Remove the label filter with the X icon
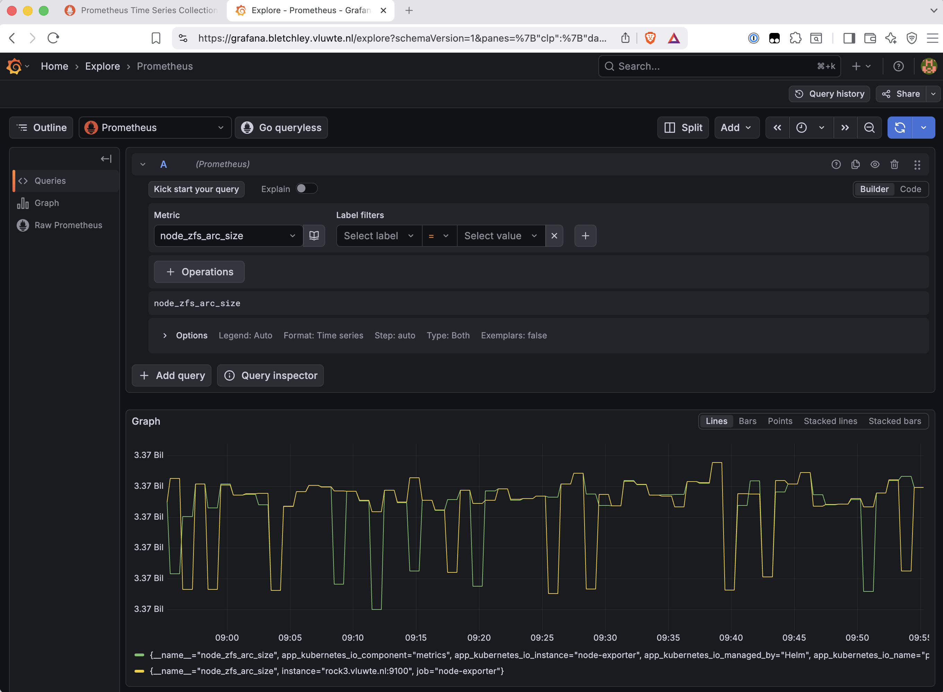Screen dimensions: 943x692 click(554, 236)
